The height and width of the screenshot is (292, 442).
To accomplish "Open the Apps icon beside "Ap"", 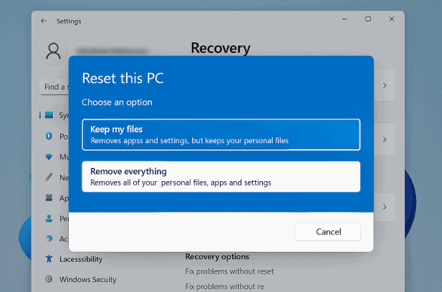I will coord(49,198).
